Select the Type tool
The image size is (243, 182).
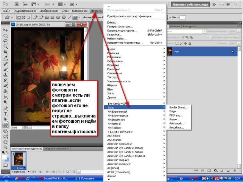tap(6, 114)
